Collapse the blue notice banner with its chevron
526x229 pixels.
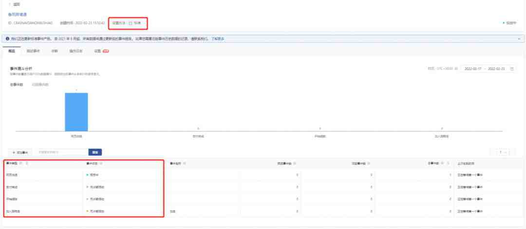click(x=519, y=39)
